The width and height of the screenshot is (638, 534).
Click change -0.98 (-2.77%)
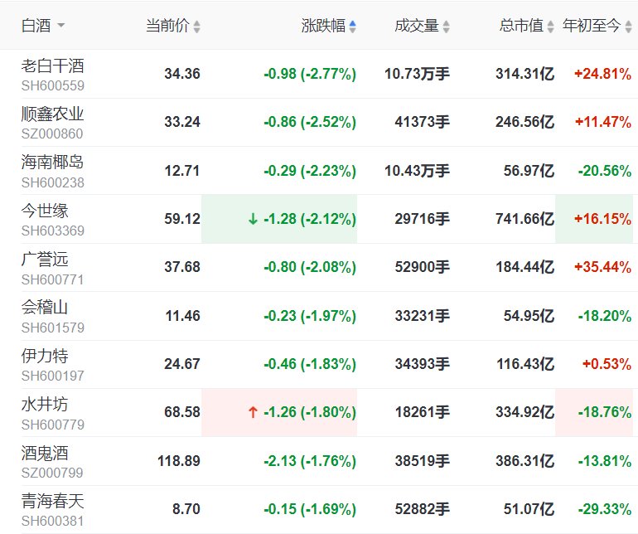pyautogui.click(x=310, y=74)
